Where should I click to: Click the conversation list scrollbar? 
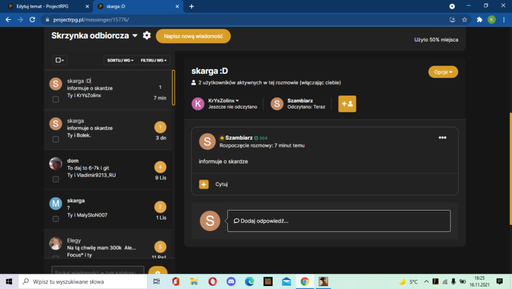(x=174, y=88)
